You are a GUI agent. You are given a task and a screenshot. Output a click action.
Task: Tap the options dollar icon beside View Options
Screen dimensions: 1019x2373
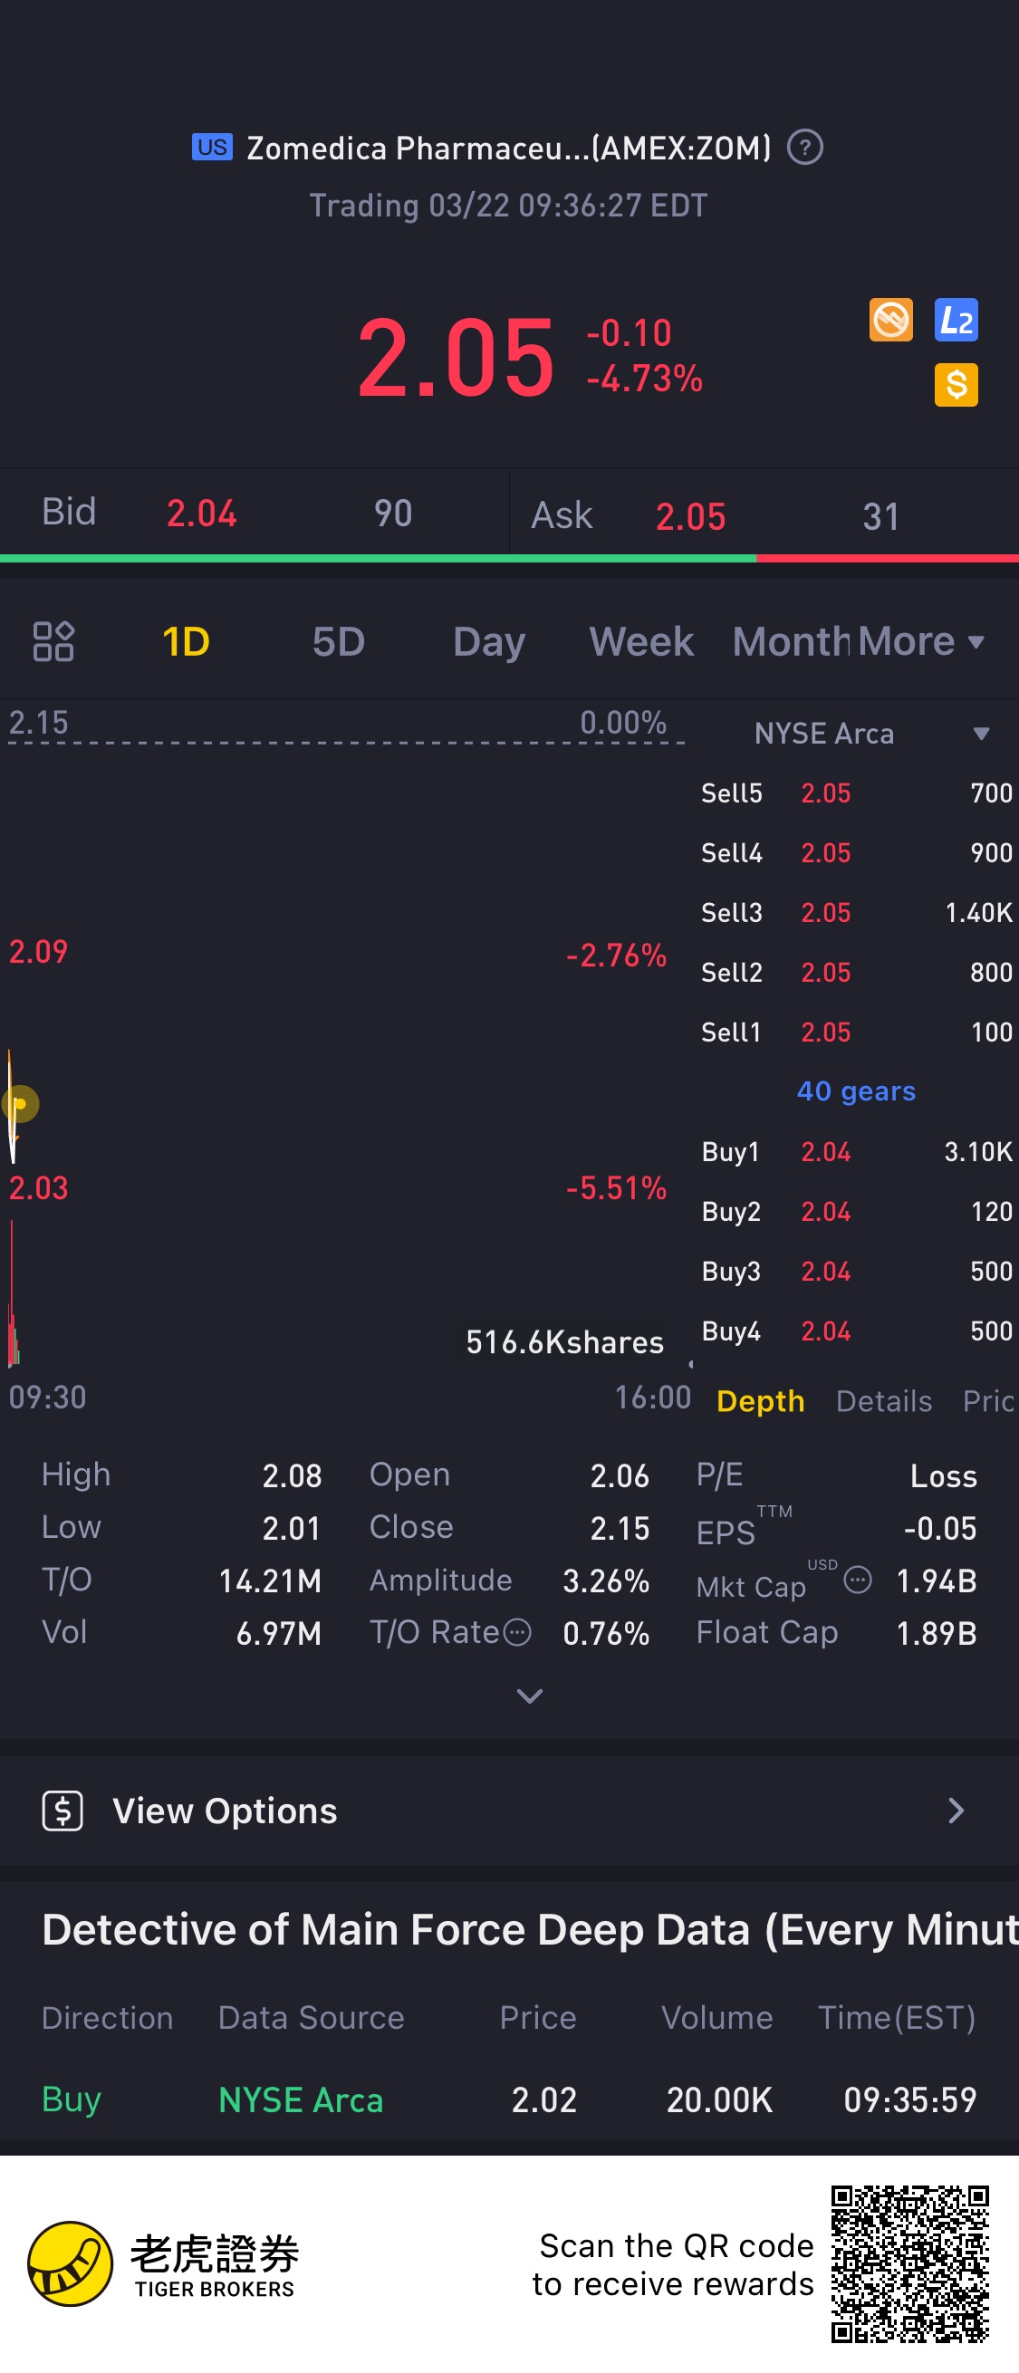tap(62, 1811)
